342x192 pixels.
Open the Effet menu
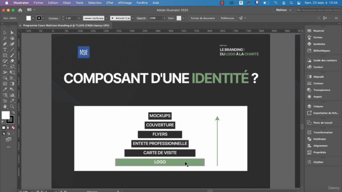point(110,3)
